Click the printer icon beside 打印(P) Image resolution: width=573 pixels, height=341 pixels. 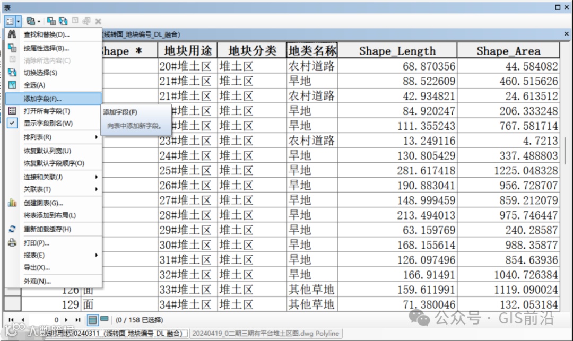(12, 242)
